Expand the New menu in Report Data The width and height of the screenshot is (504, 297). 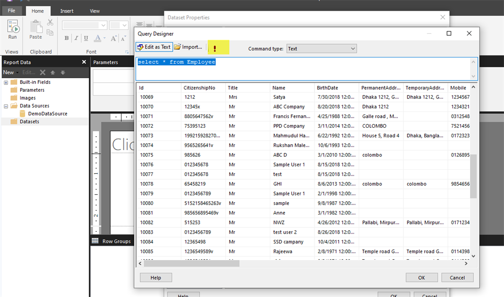click(x=10, y=72)
